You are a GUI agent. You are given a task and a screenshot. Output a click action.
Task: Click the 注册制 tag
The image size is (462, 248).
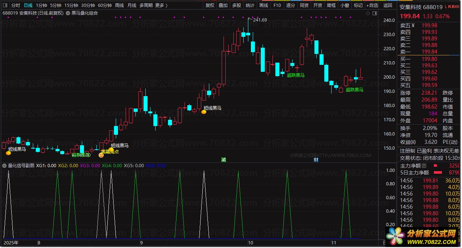pos(408,151)
